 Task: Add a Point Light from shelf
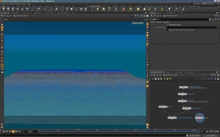pyautogui.click(x=97, y=9)
